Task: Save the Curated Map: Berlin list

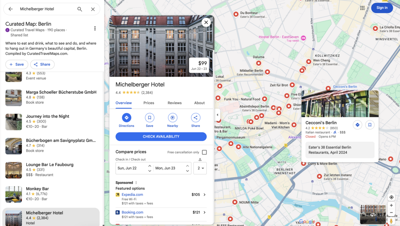Action: click(x=17, y=64)
